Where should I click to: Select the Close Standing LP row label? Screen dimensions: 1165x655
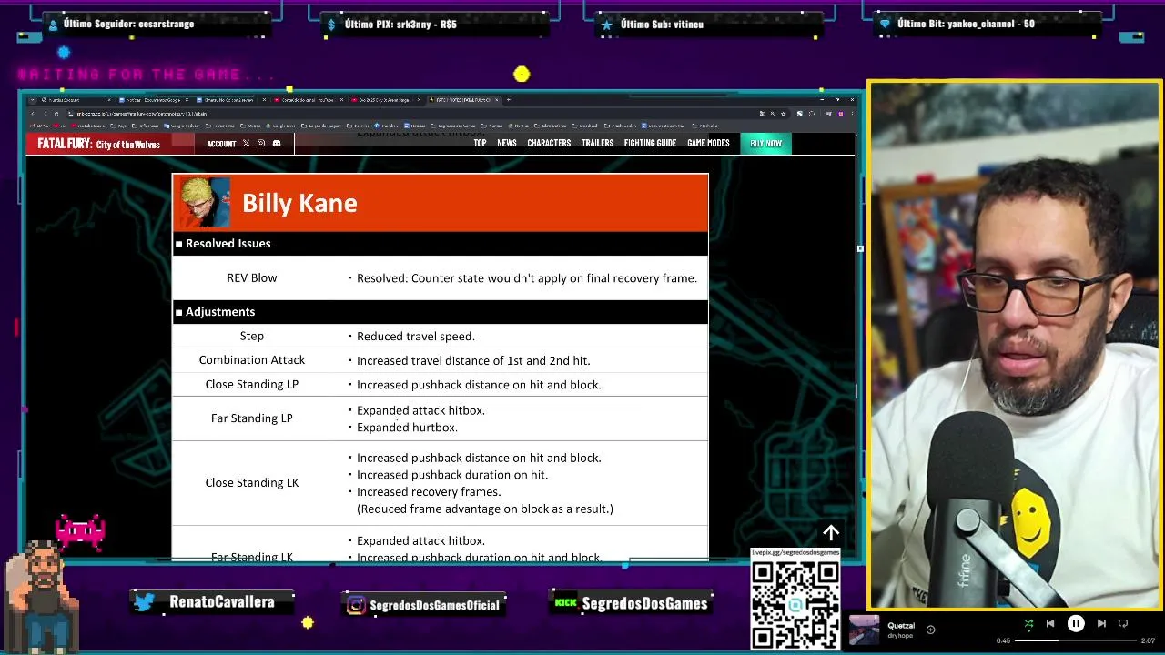[x=252, y=385]
